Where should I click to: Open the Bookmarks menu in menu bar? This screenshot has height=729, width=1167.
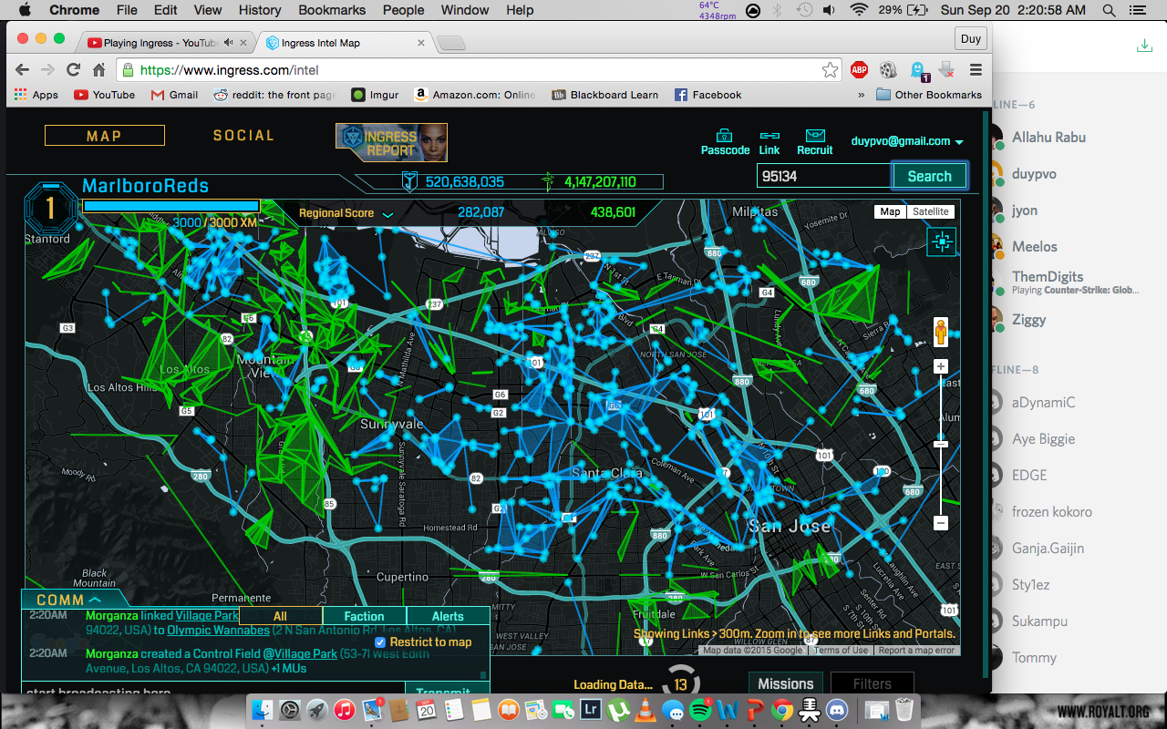(x=332, y=10)
